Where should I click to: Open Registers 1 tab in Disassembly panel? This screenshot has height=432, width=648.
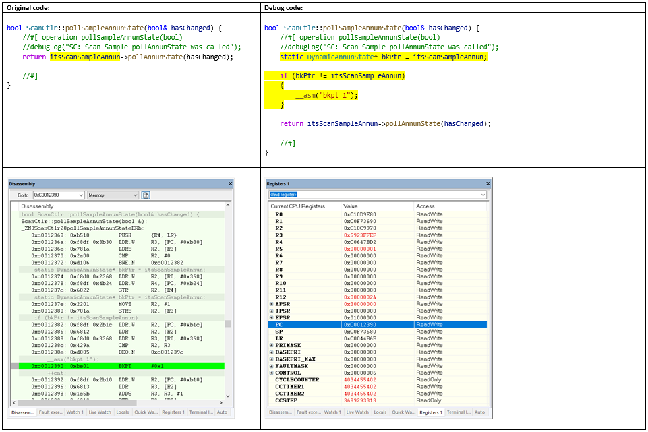click(173, 412)
